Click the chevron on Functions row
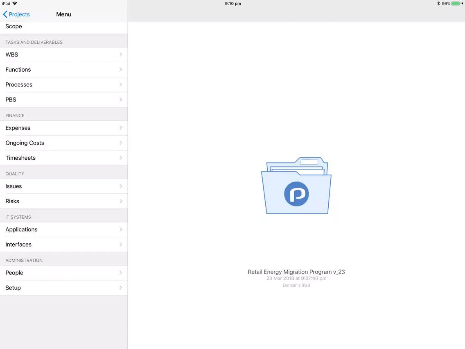465x349 pixels. (x=121, y=70)
